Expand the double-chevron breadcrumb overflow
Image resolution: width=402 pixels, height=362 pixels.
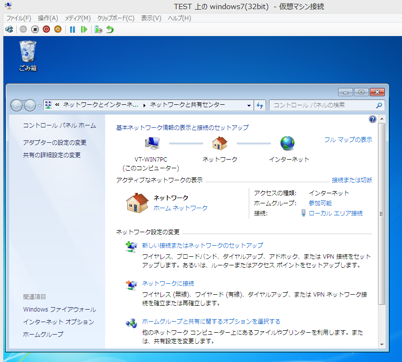(57, 105)
